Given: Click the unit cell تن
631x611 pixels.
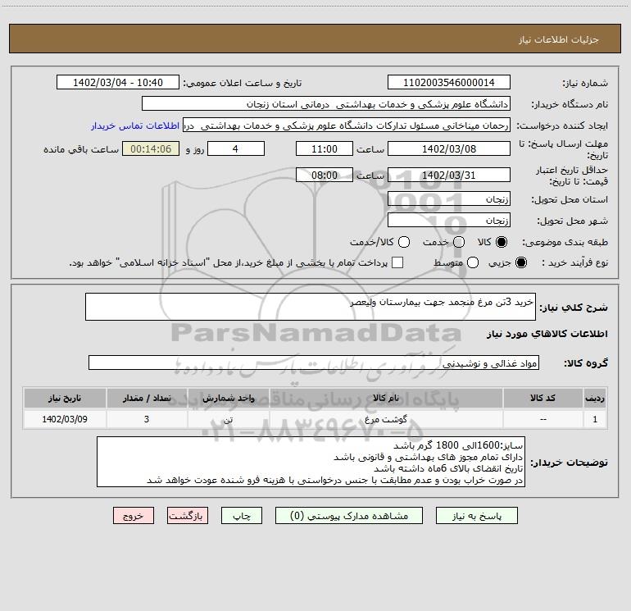Looking at the screenshot, I should [228, 419].
